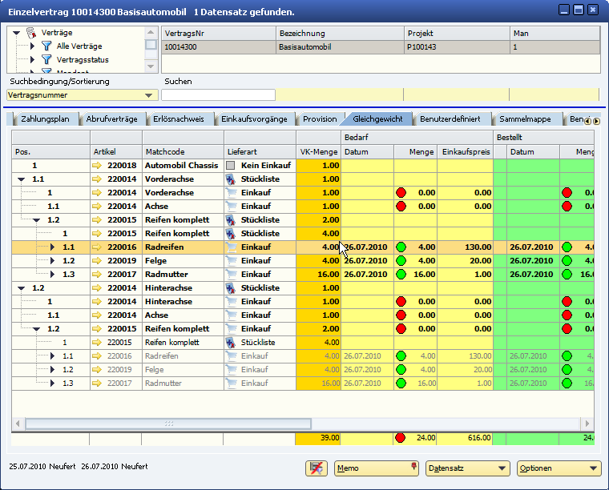Click the funnel icon beside Vertragsstatus
Viewport: 609px width, 490px height.
(x=46, y=60)
